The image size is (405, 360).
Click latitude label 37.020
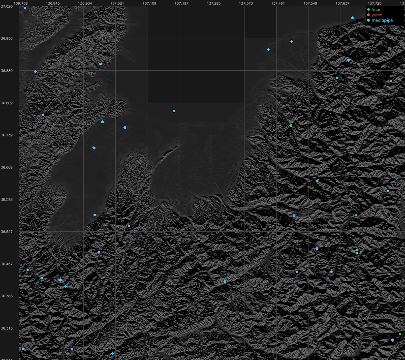(x=7, y=6)
